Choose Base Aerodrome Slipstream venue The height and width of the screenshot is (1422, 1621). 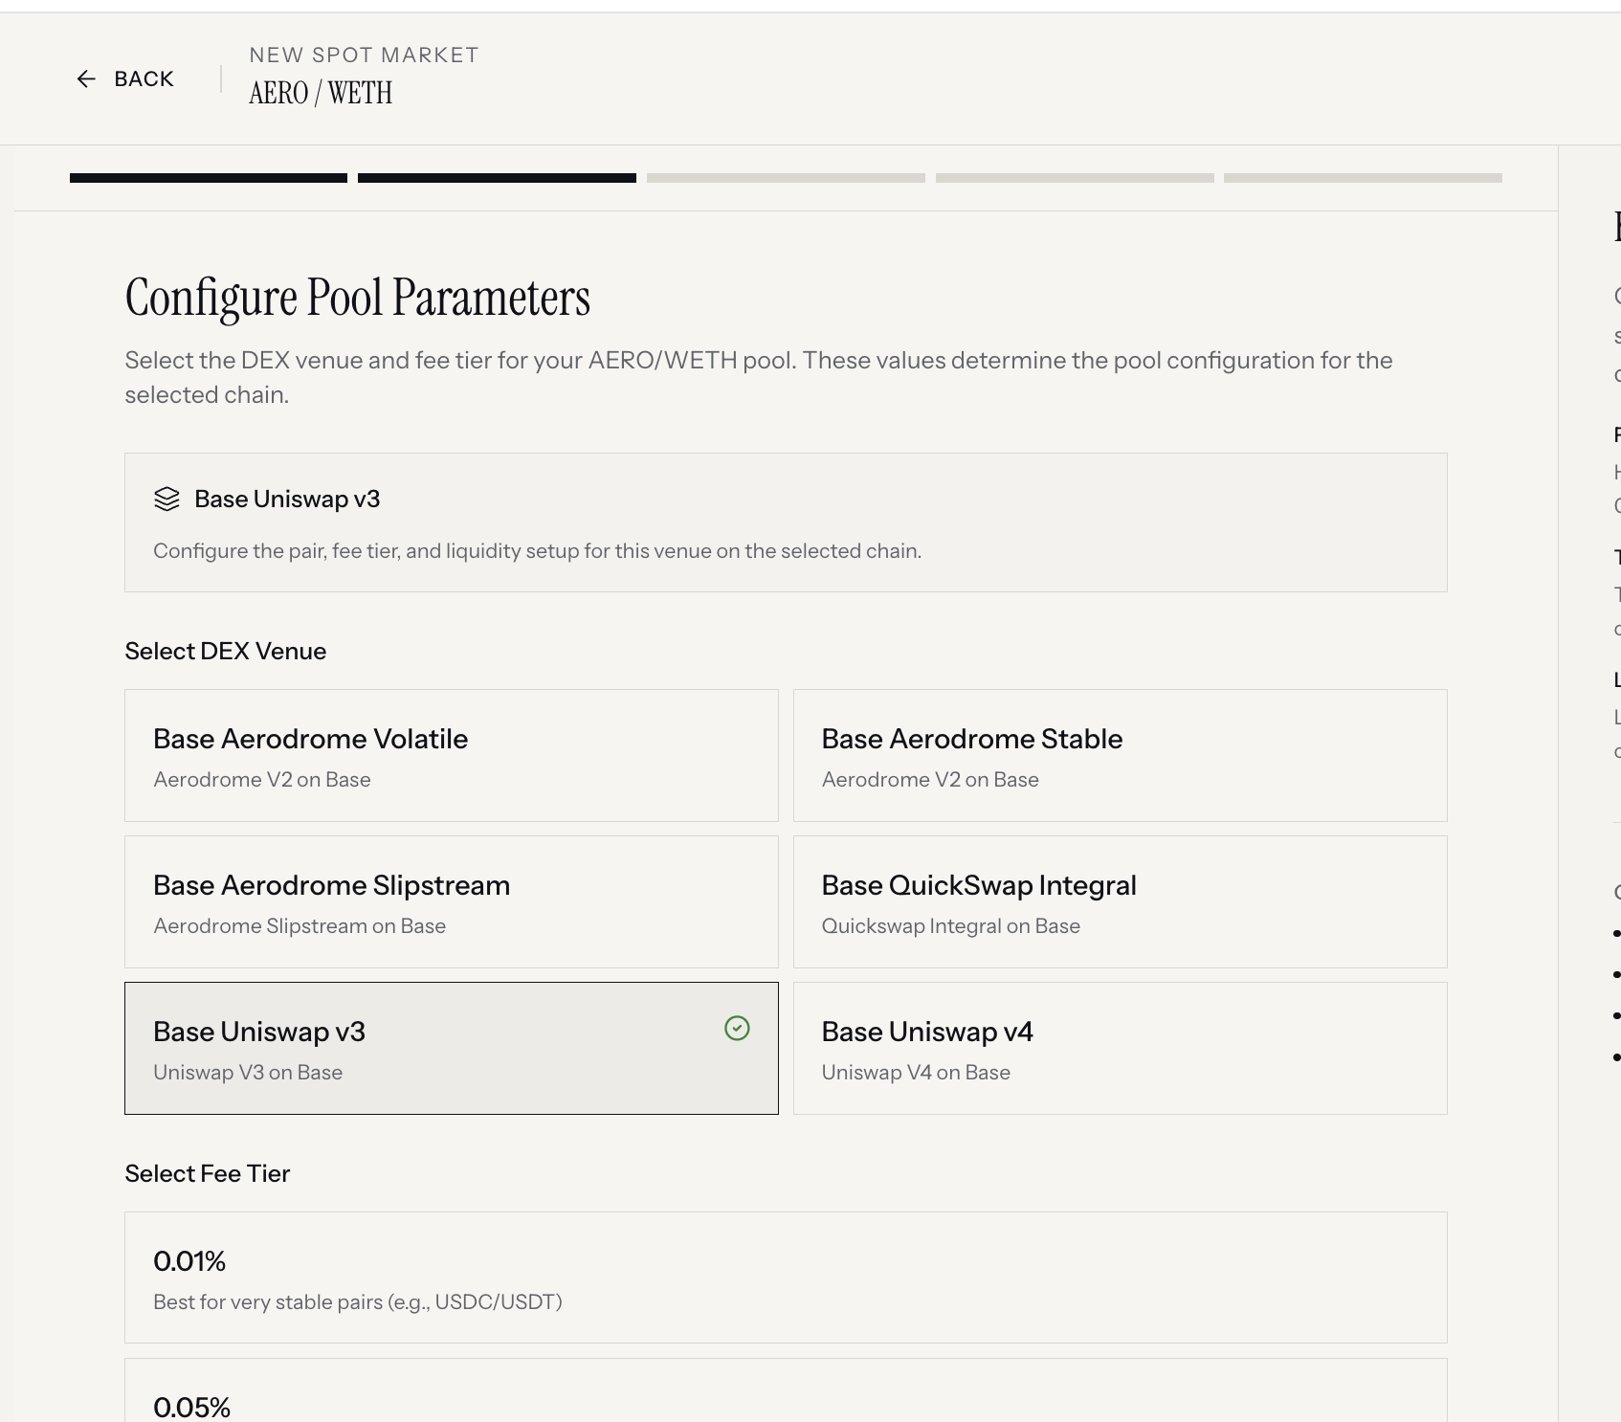click(452, 902)
